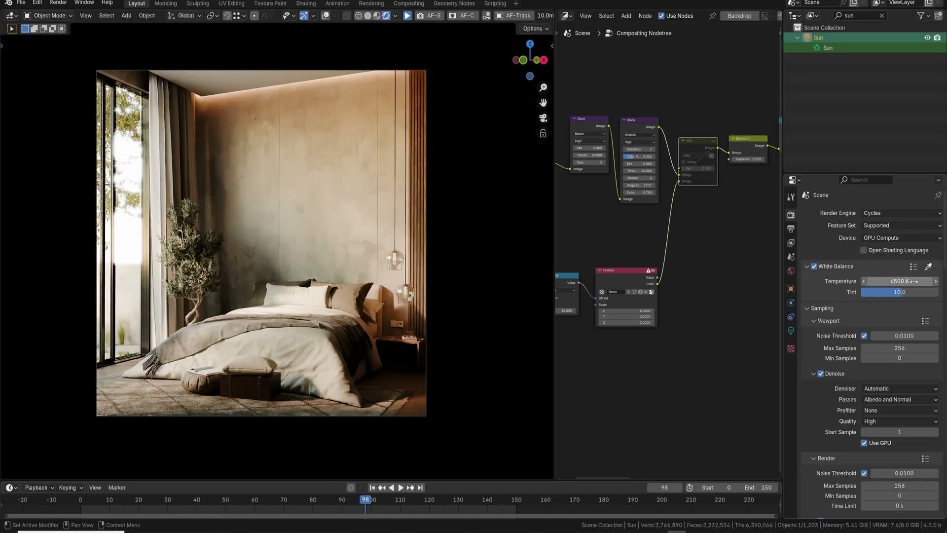The height and width of the screenshot is (533, 947).
Task: Uncheck Use GPU for denoising
Action: [864, 443]
